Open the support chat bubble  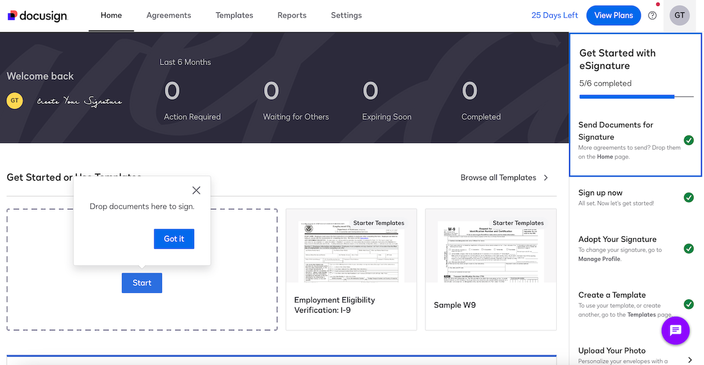[x=675, y=330]
